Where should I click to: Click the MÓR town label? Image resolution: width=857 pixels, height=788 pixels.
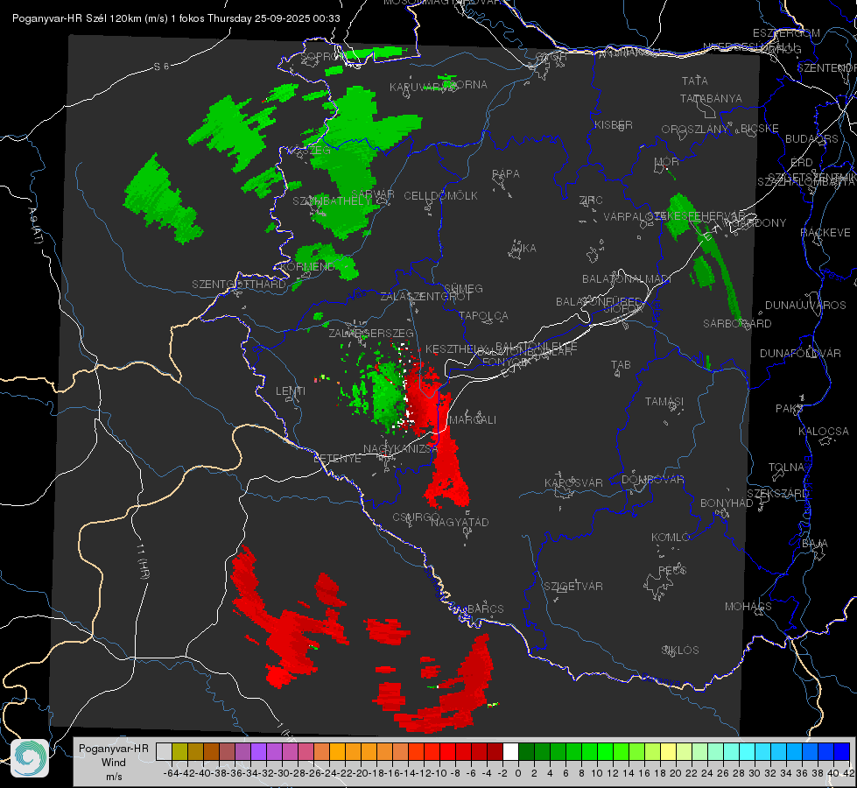coord(667,161)
